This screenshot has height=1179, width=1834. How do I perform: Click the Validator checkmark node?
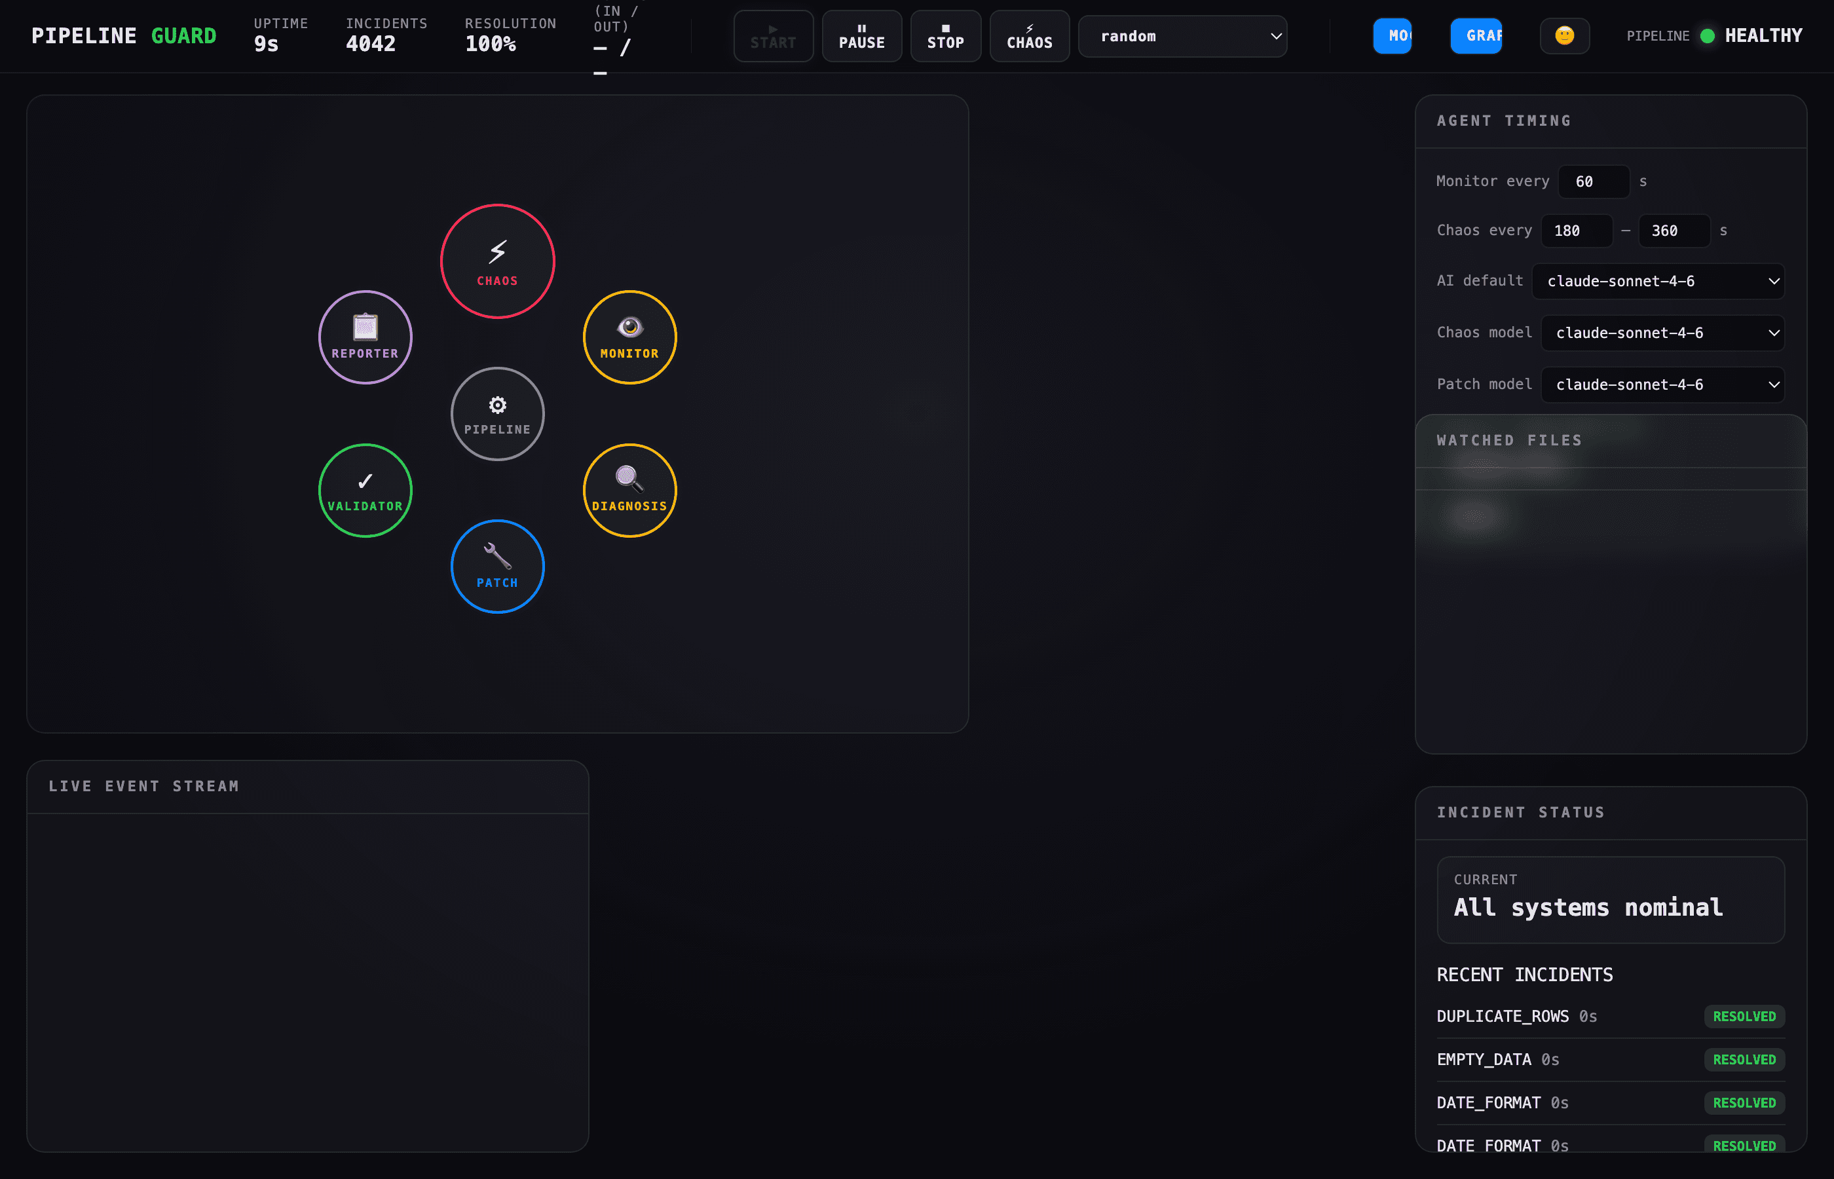[365, 490]
